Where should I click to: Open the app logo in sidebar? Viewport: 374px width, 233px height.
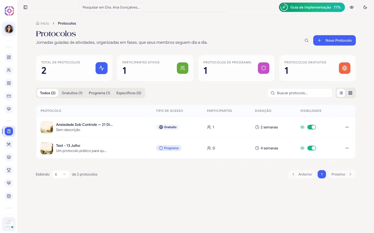9,11
